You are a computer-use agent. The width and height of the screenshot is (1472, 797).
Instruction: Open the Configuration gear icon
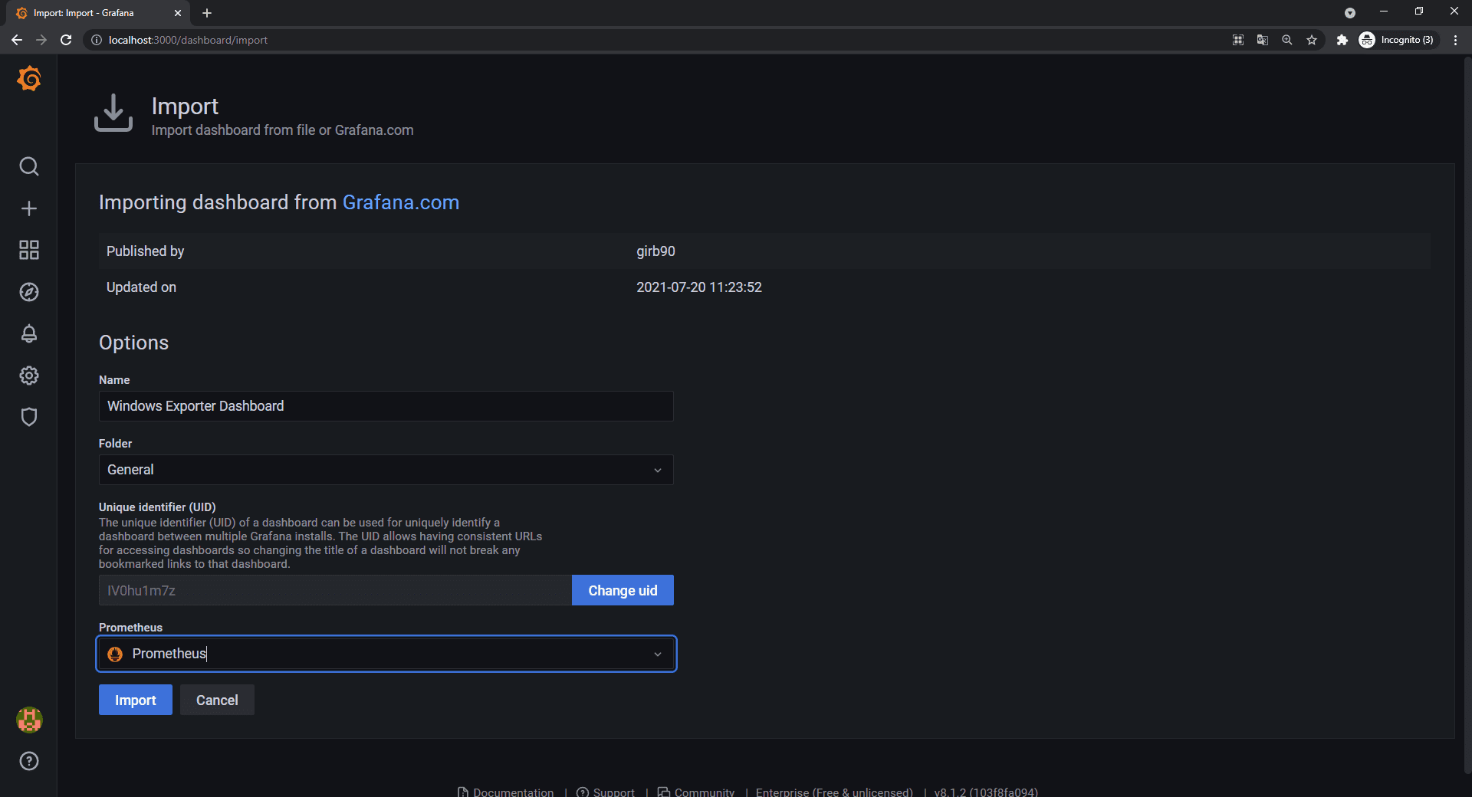point(28,375)
